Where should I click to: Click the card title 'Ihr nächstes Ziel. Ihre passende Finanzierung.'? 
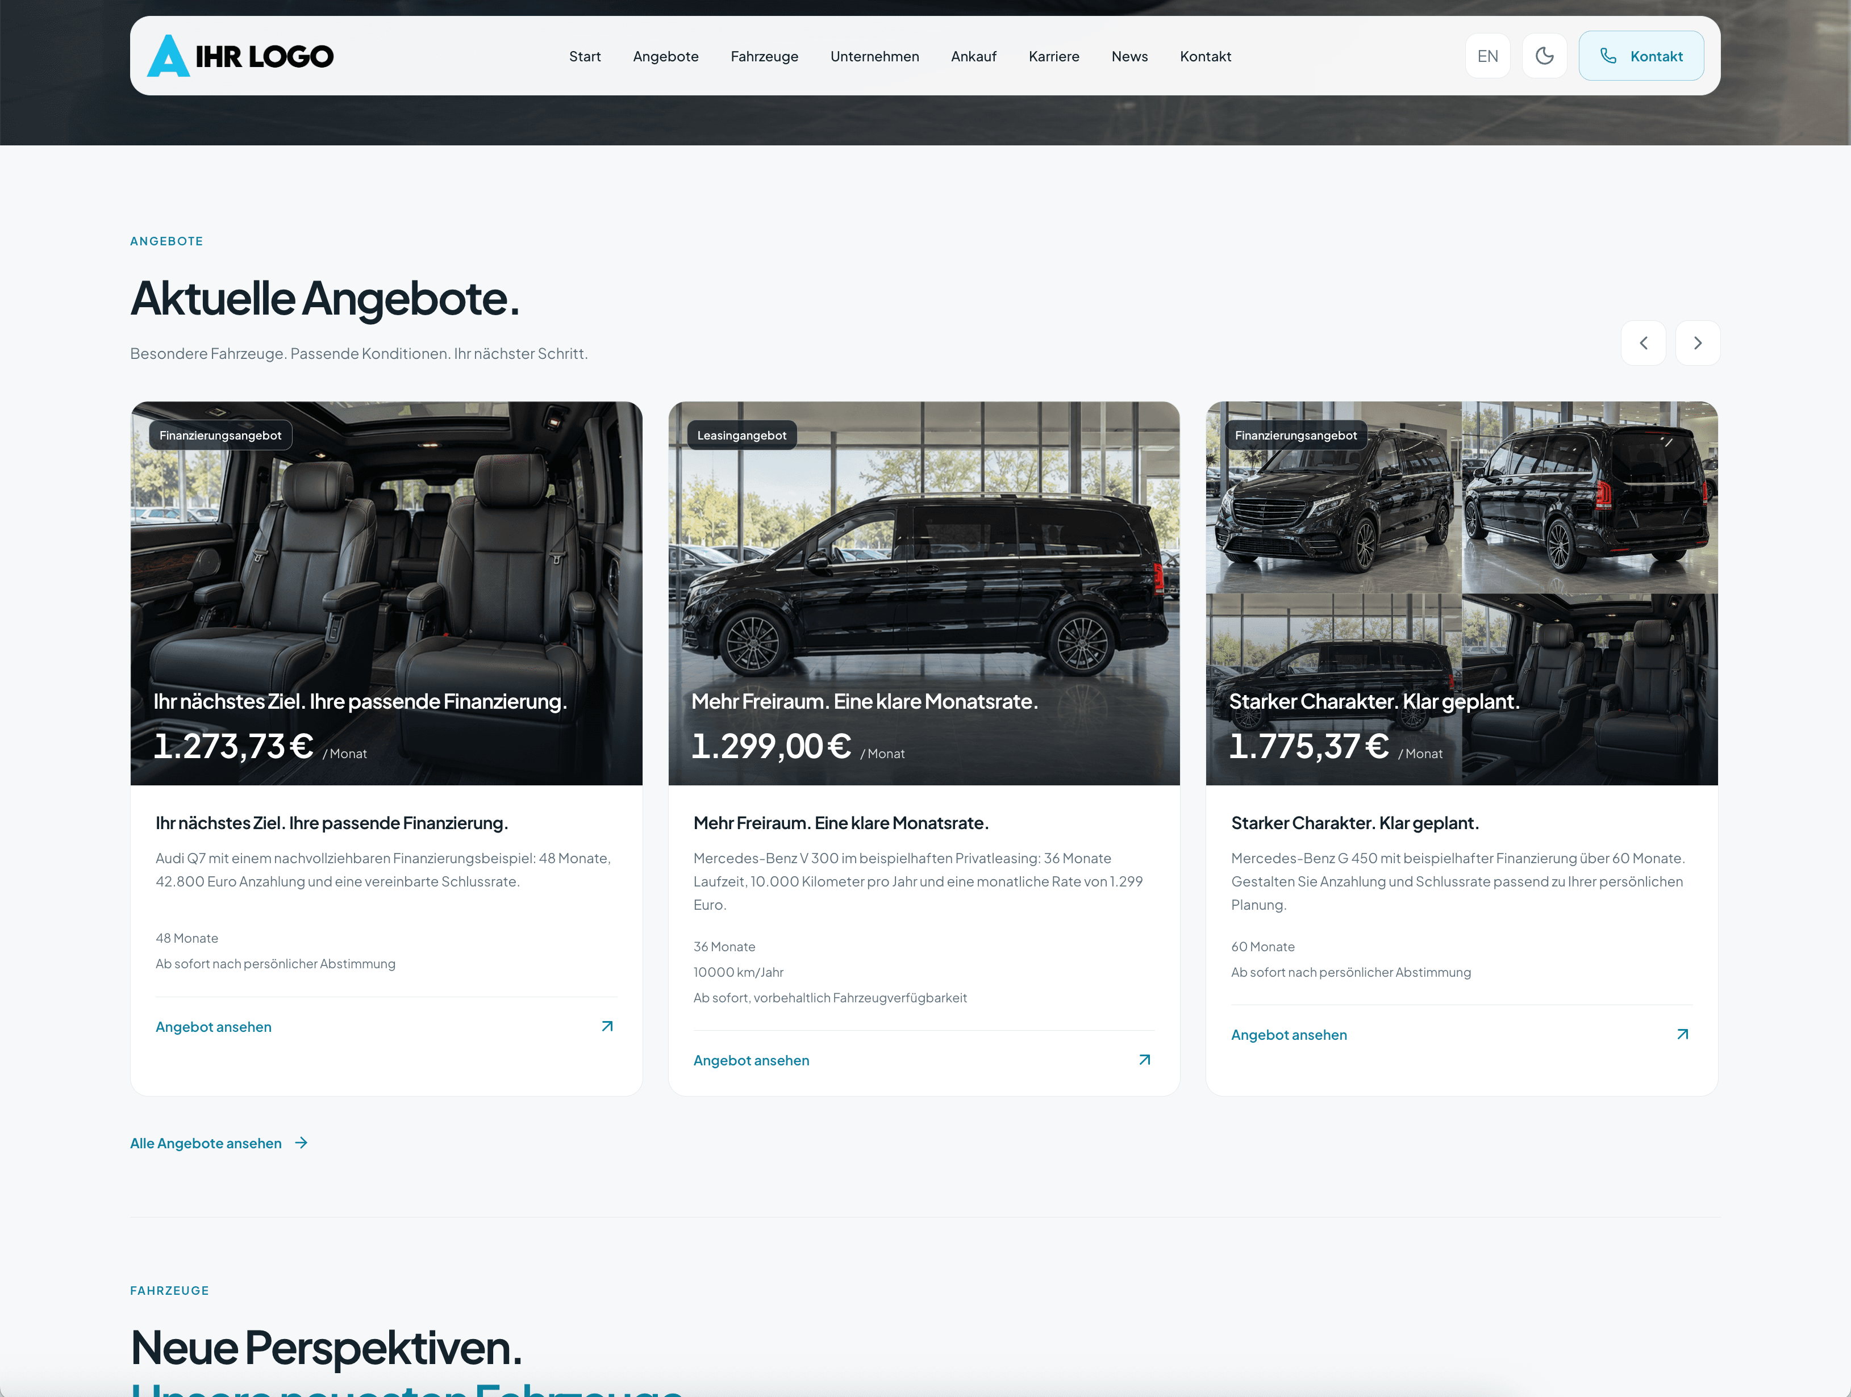point(331,823)
